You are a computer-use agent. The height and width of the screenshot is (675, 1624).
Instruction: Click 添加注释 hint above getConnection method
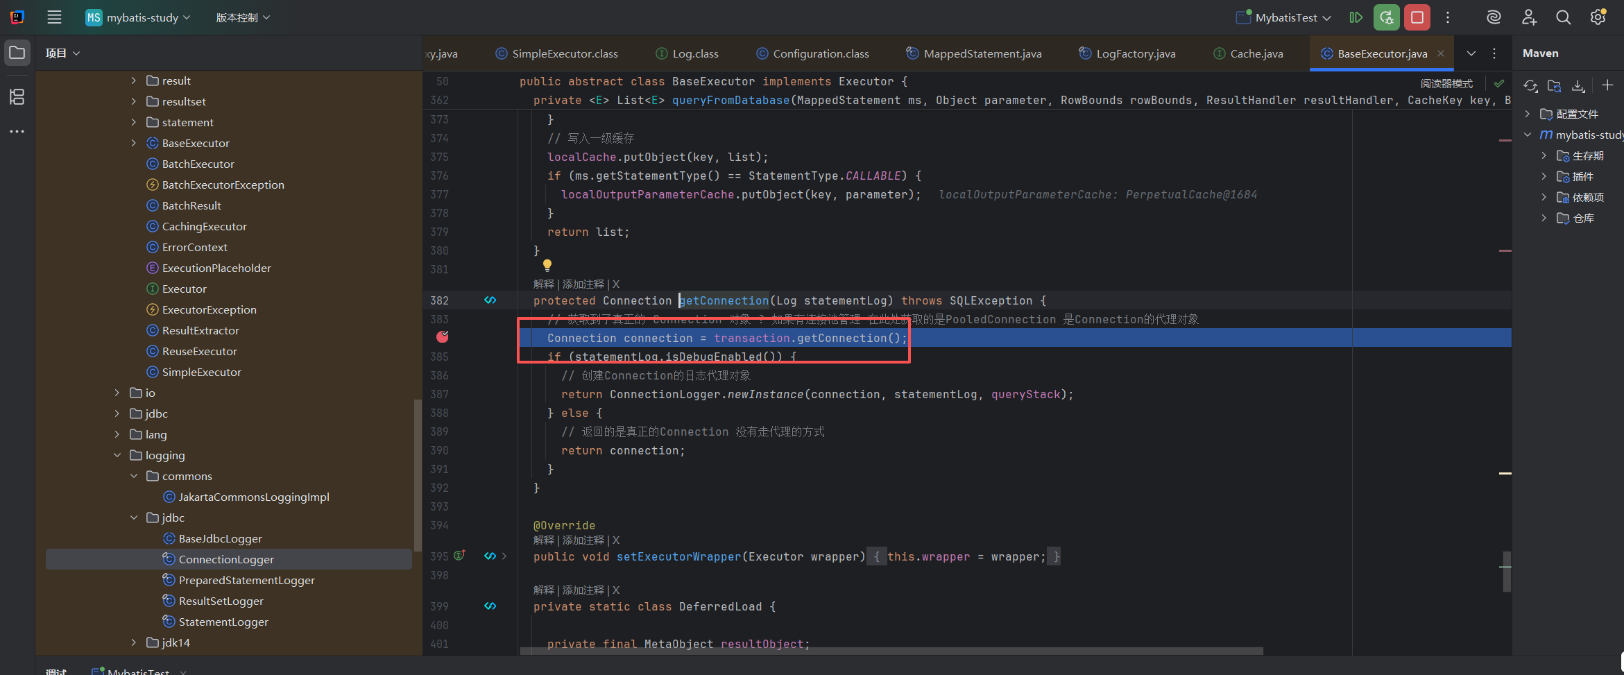583,284
